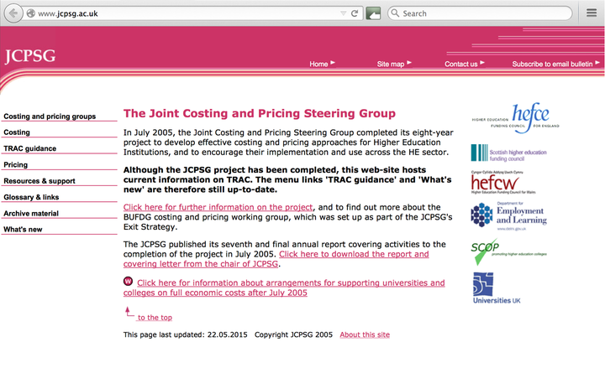The image size is (605, 373).
Task: Select the SCOP logo
Action: [x=508, y=252]
